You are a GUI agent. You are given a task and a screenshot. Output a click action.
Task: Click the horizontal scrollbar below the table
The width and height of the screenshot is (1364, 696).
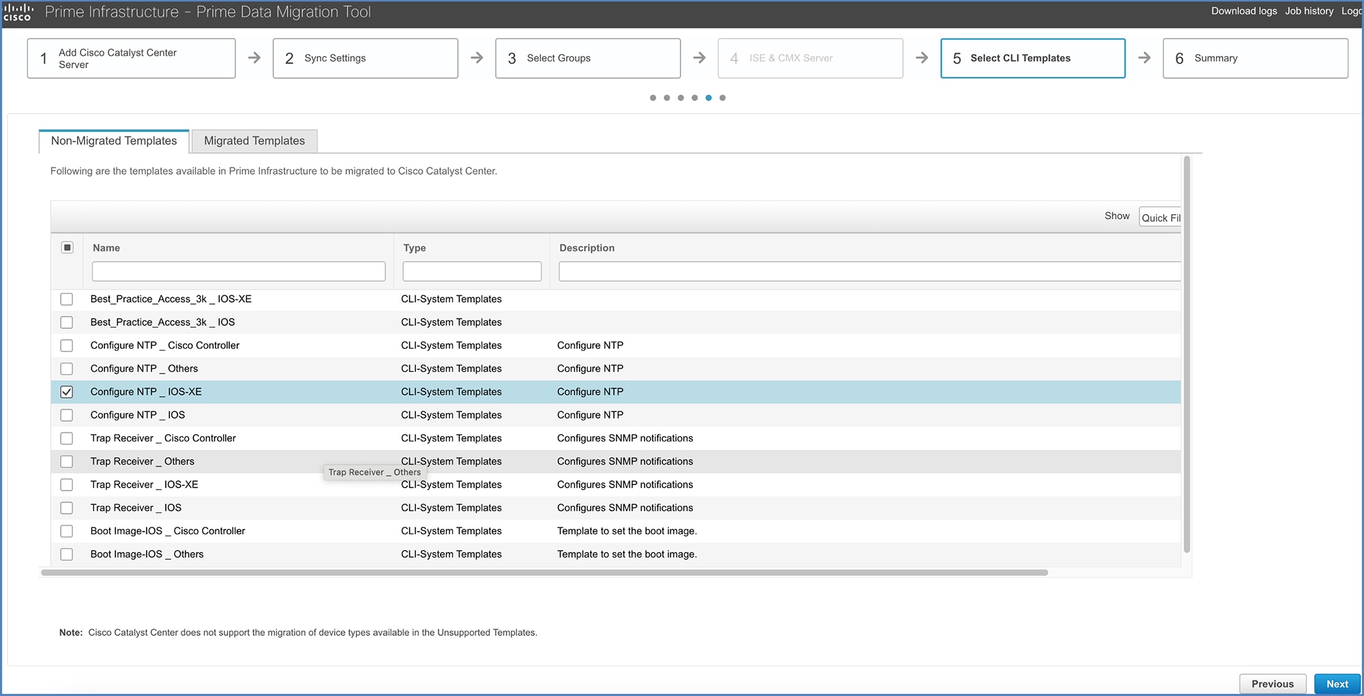tap(544, 572)
